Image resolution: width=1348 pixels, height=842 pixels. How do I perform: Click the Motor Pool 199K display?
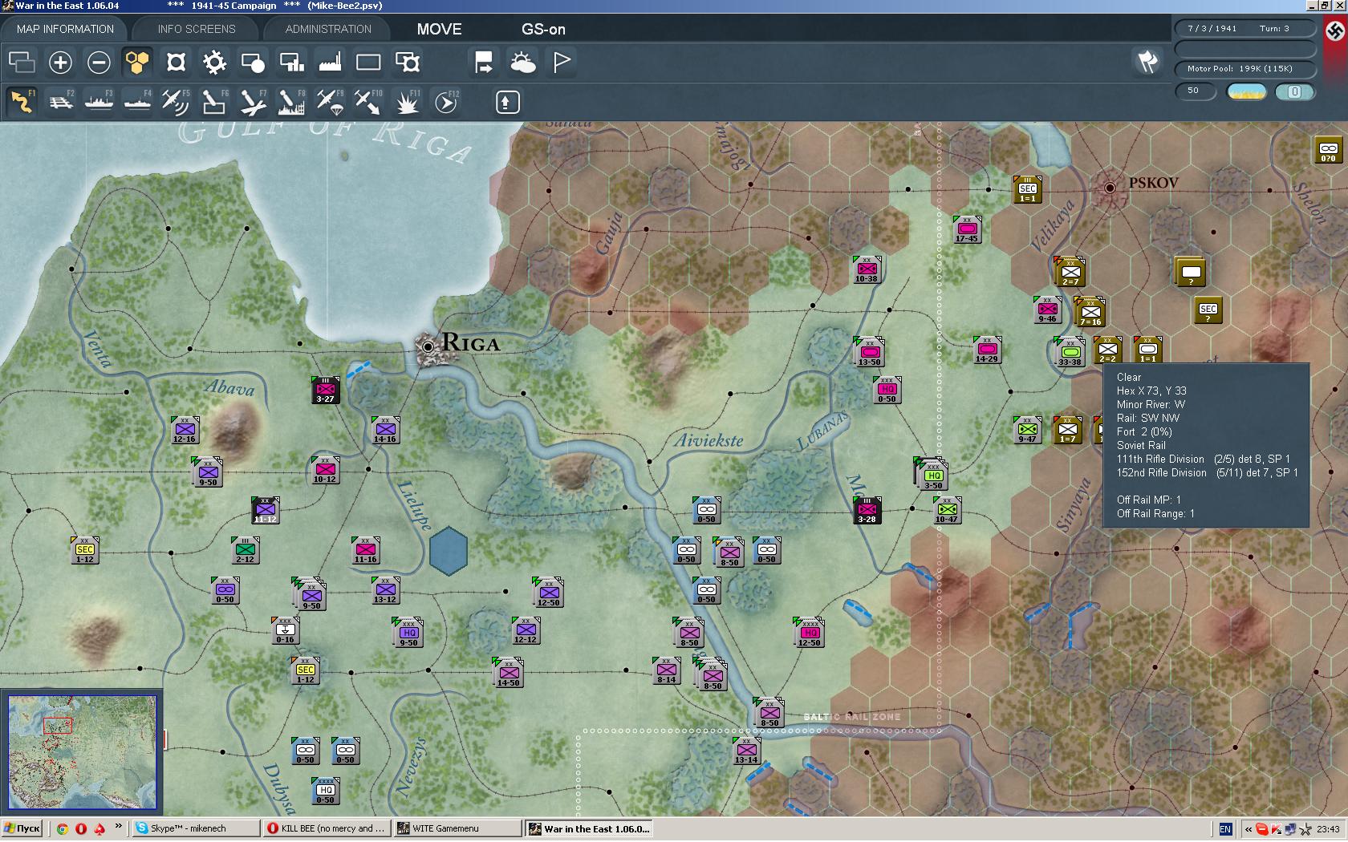coord(1245,69)
